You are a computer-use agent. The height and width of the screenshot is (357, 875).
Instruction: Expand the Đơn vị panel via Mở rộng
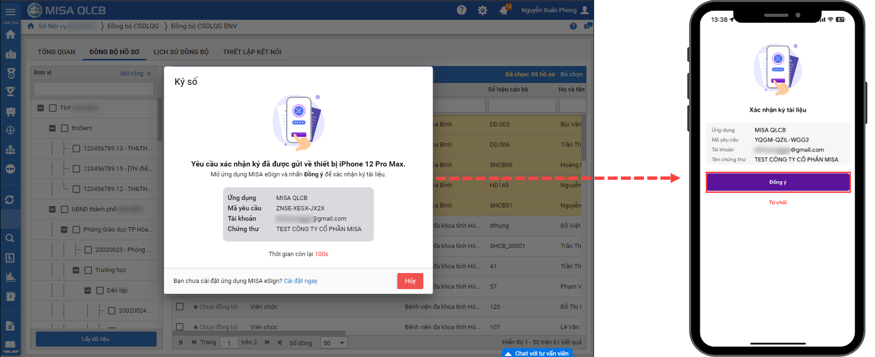[136, 74]
